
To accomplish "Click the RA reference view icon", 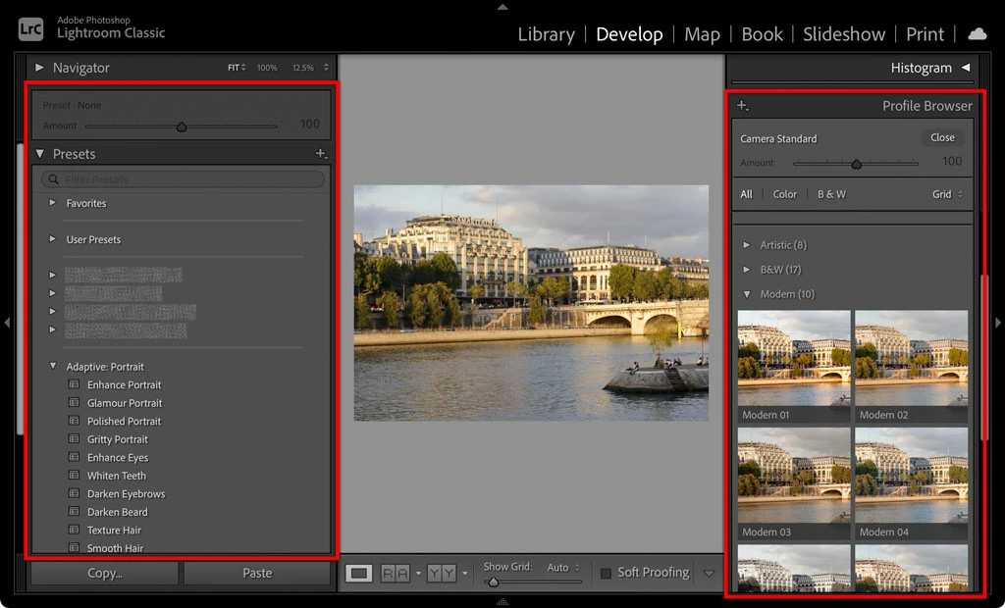I will [395, 573].
